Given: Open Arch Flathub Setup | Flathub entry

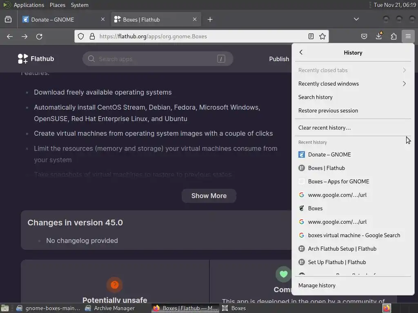Looking at the screenshot, I should point(353,249).
